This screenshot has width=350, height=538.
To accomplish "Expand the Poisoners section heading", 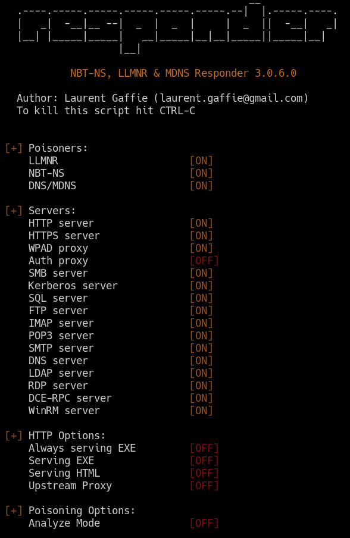I will [x=58, y=148].
